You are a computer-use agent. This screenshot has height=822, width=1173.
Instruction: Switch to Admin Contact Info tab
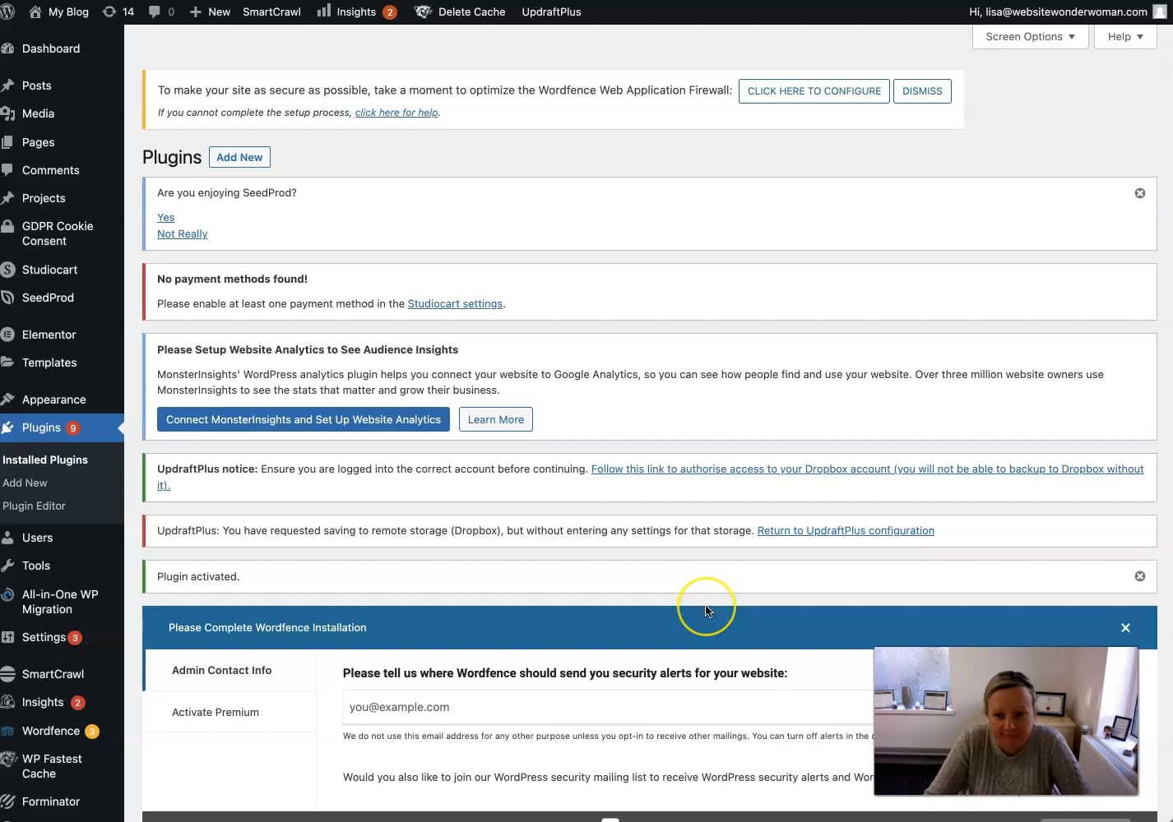coord(230,670)
